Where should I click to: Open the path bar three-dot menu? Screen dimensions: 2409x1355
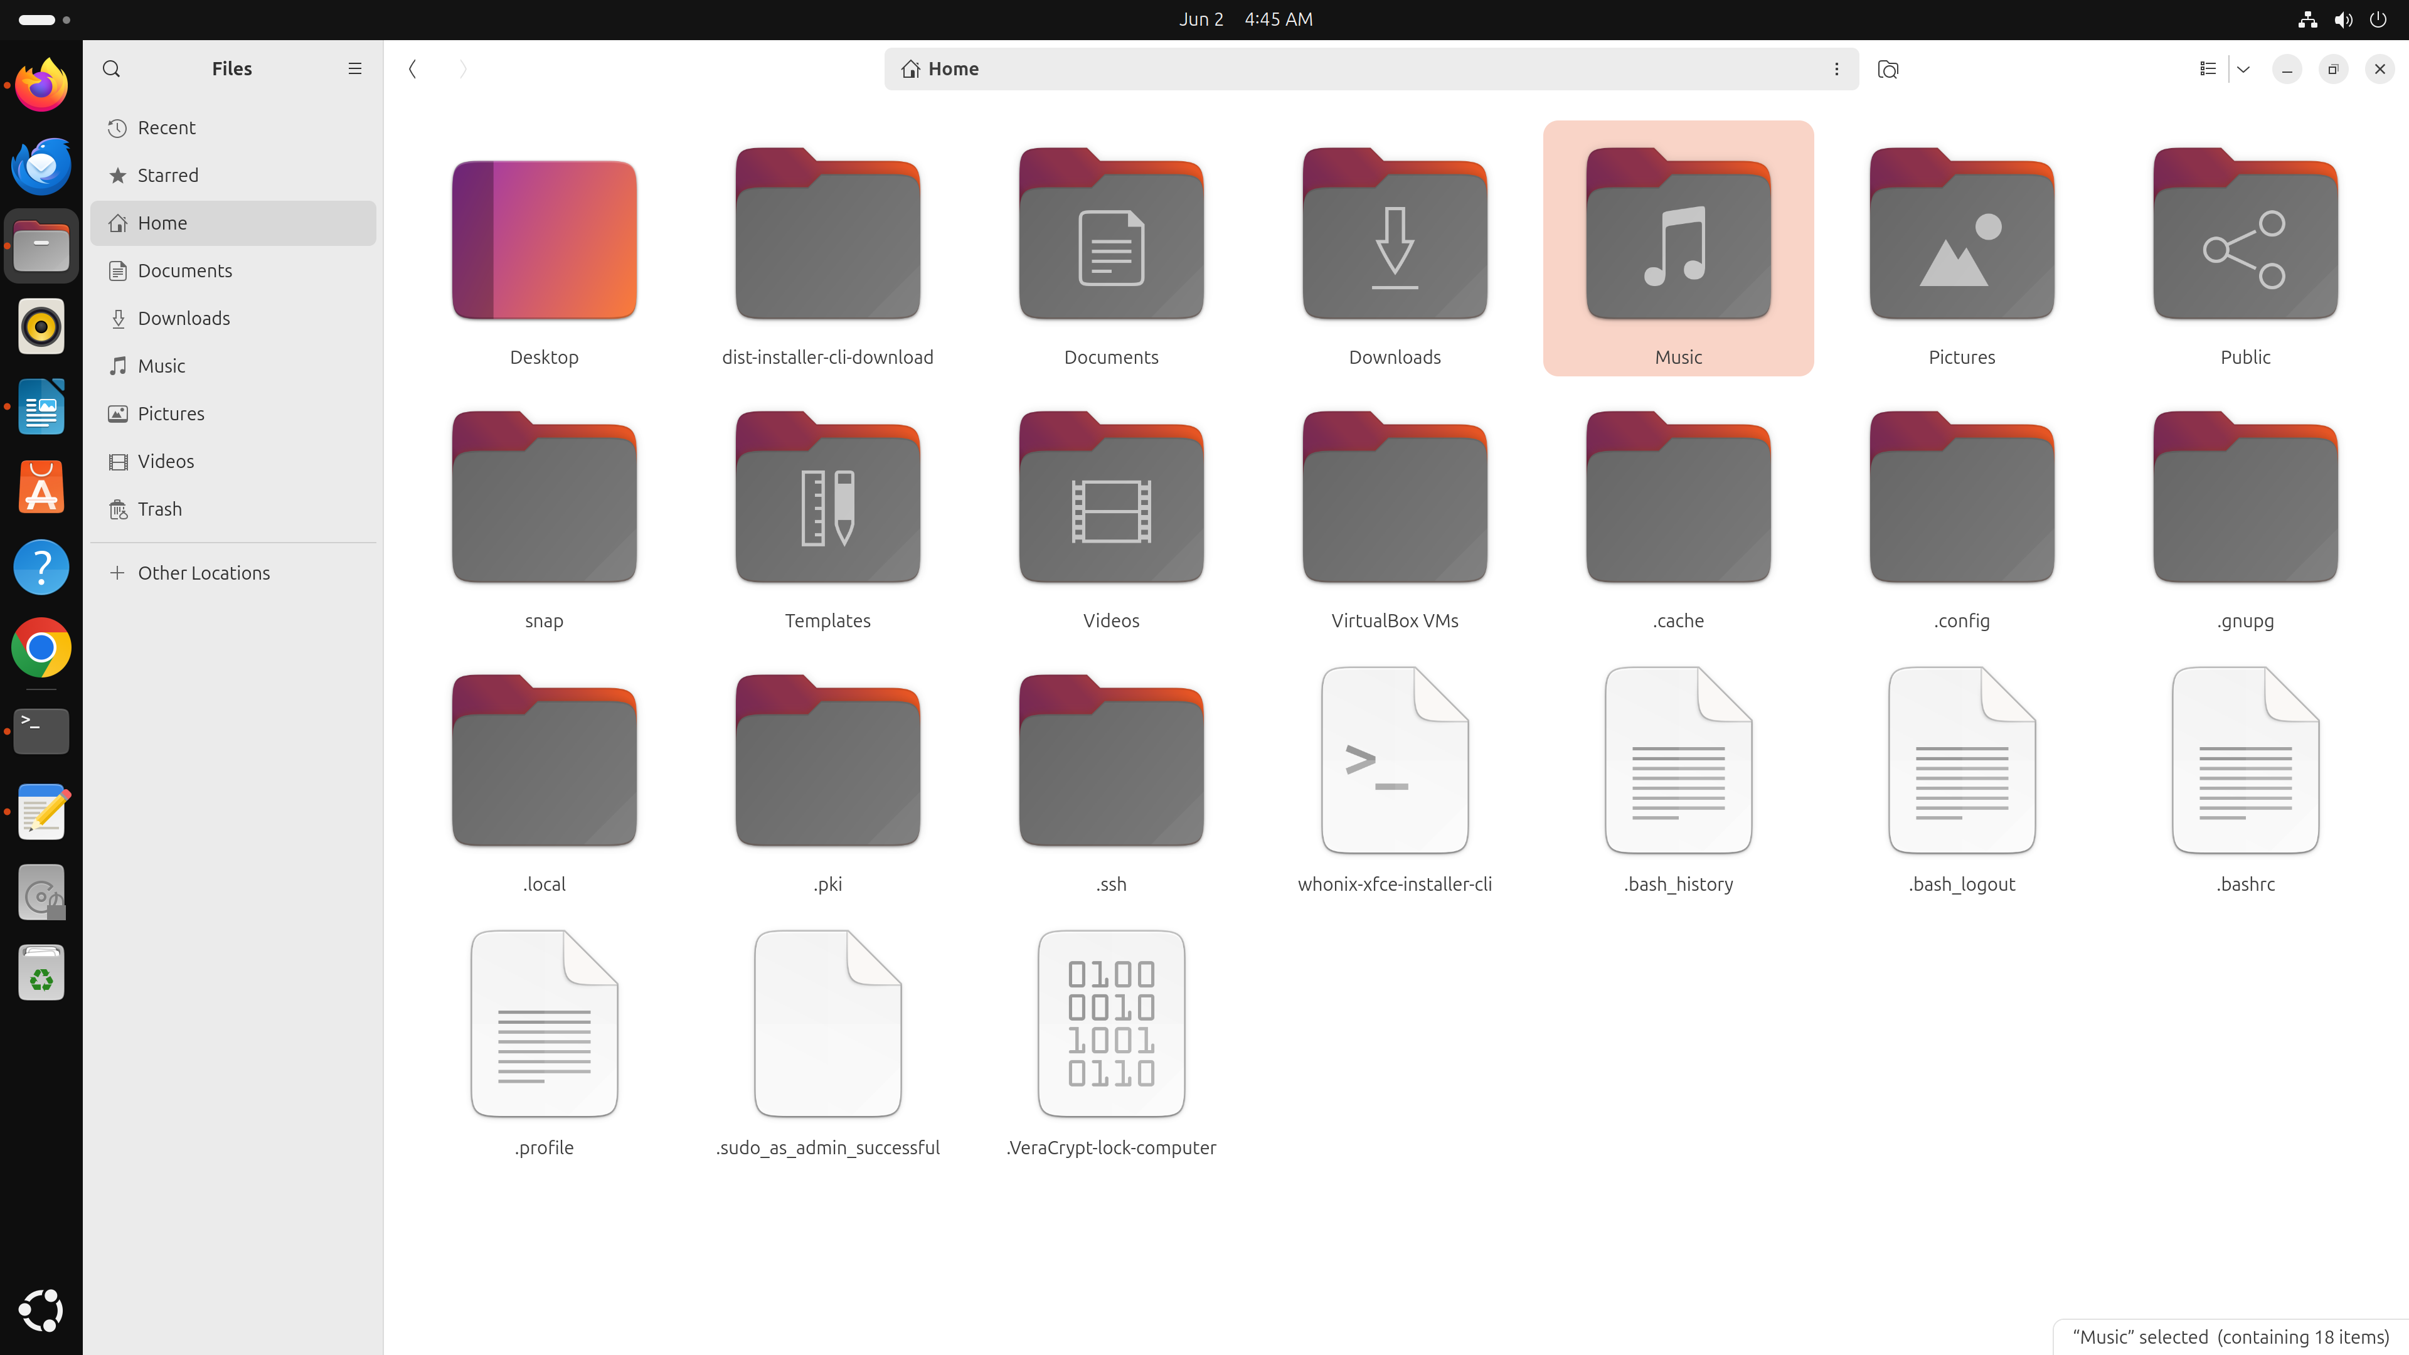coord(1836,69)
